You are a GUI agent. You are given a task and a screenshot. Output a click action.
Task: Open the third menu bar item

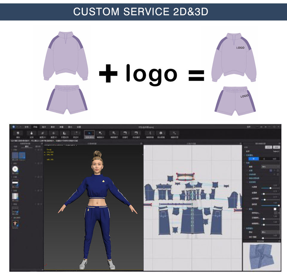tap(44, 127)
